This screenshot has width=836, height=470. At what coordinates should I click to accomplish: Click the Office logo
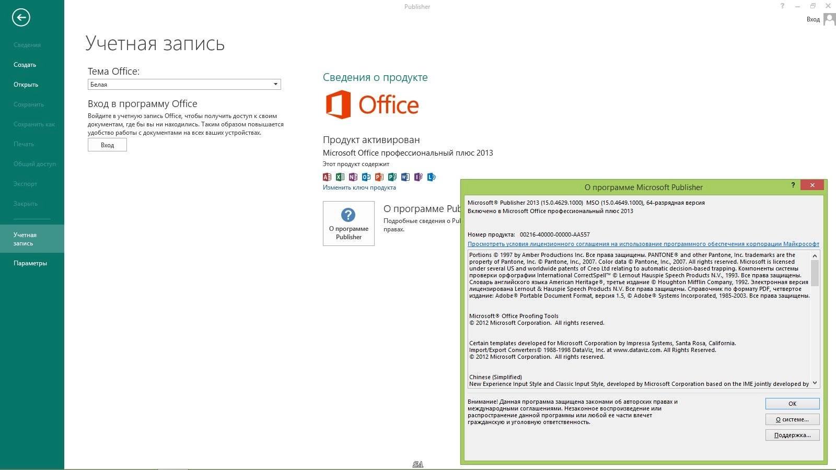tap(372, 104)
